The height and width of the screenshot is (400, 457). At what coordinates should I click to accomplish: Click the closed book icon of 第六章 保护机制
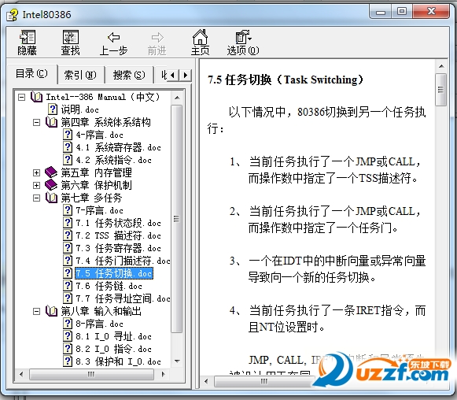pyautogui.click(x=51, y=185)
